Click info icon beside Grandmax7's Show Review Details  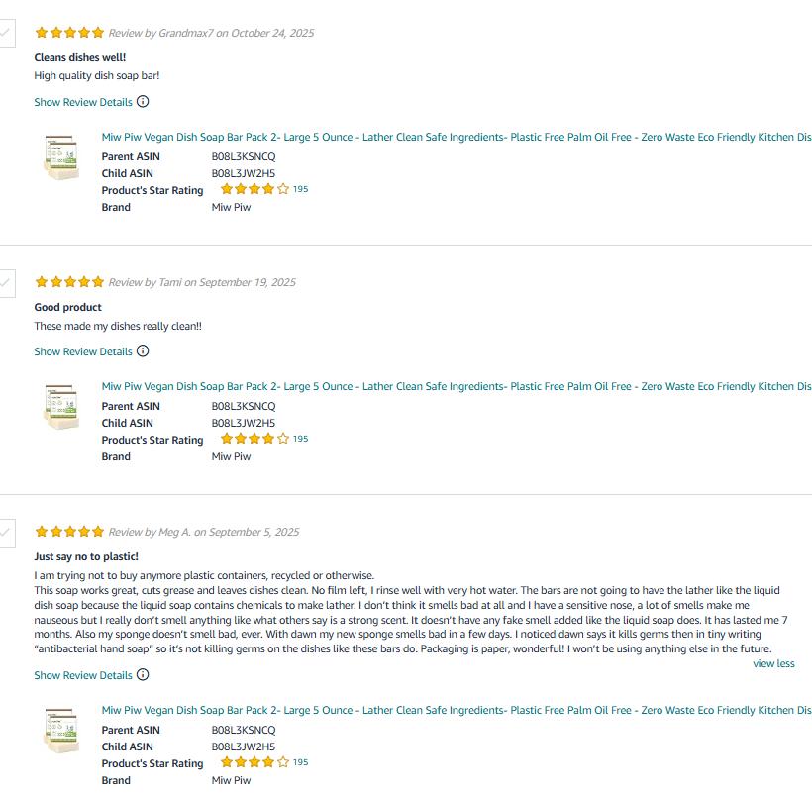tap(143, 102)
